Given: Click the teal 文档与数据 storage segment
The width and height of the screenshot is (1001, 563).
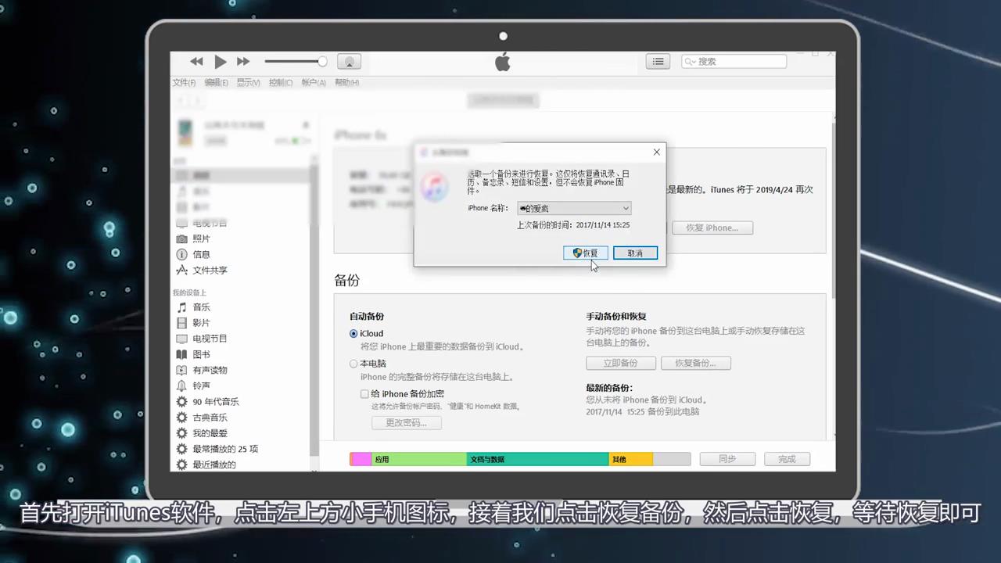Looking at the screenshot, I should [x=537, y=459].
